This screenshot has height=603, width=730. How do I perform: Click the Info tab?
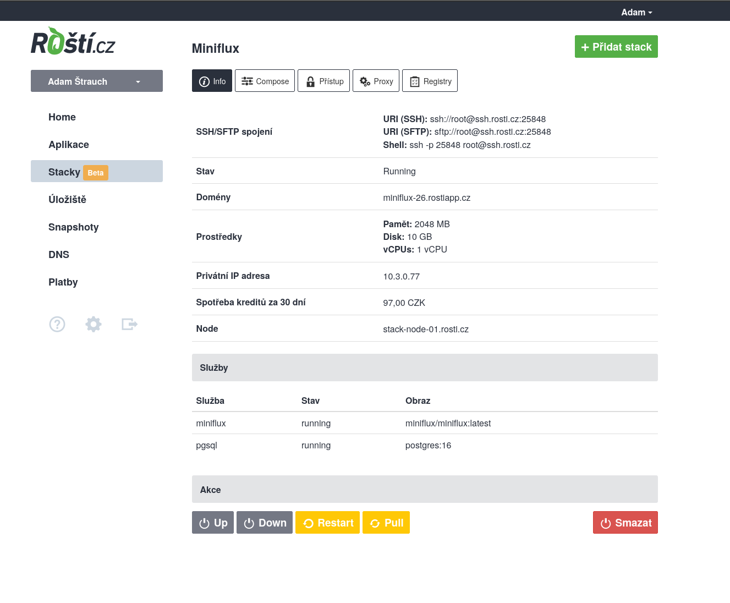212,81
